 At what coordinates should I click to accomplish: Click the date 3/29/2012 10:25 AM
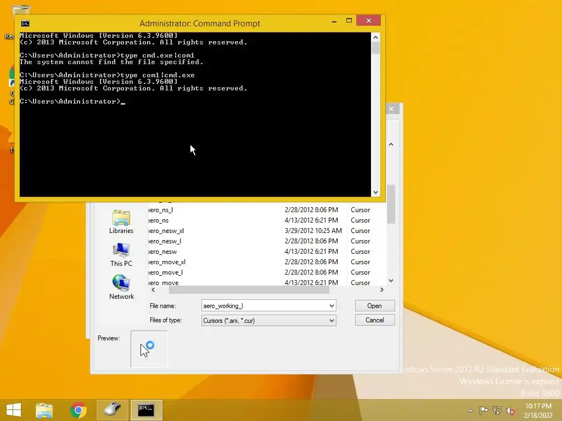click(x=313, y=231)
